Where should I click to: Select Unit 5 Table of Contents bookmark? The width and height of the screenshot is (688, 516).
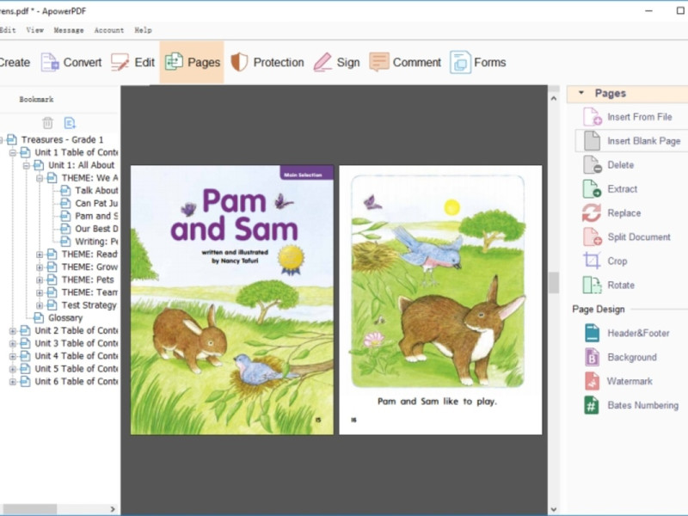pyautogui.click(x=76, y=369)
